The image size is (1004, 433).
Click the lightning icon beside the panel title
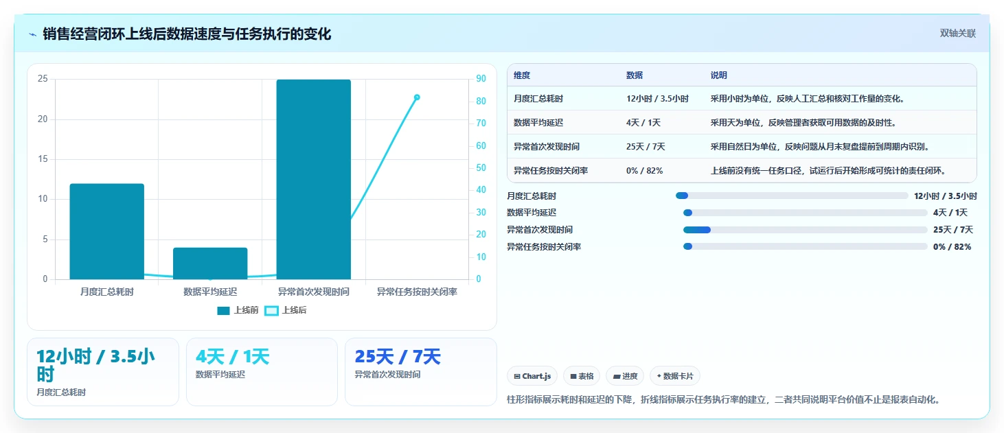pos(32,34)
